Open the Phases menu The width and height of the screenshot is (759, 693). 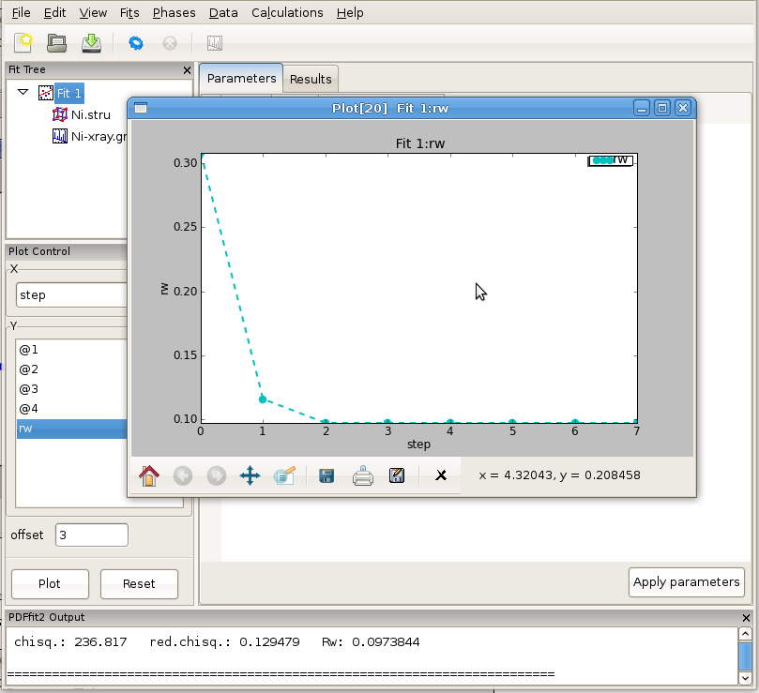[174, 13]
